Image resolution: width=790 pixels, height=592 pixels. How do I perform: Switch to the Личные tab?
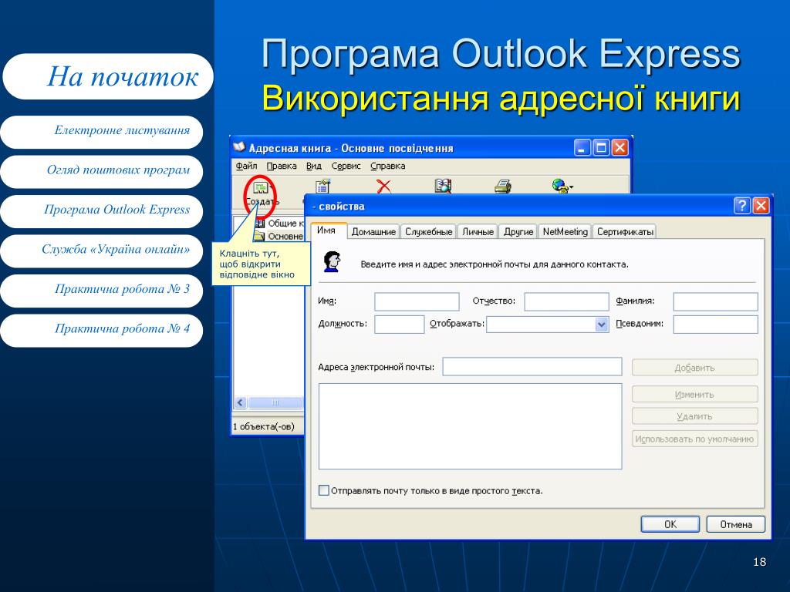click(478, 231)
